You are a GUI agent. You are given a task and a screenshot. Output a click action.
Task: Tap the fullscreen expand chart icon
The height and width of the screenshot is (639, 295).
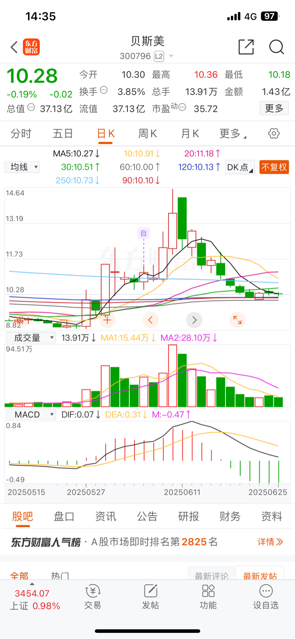pyautogui.click(x=237, y=320)
